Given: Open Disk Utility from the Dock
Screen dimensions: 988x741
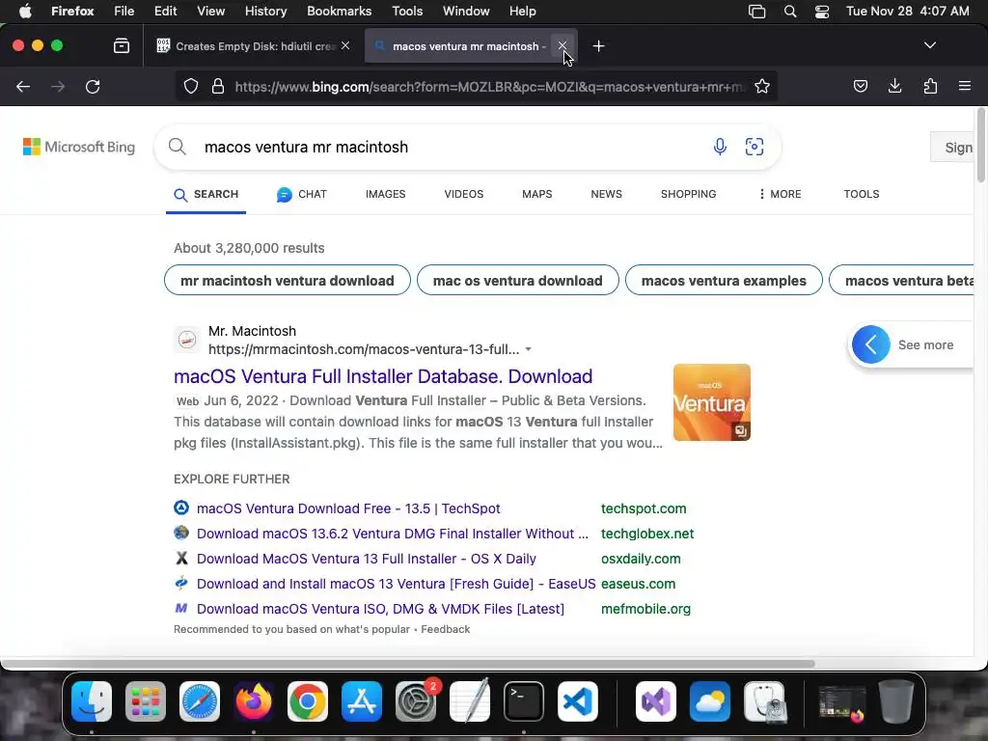Looking at the screenshot, I should click(764, 701).
